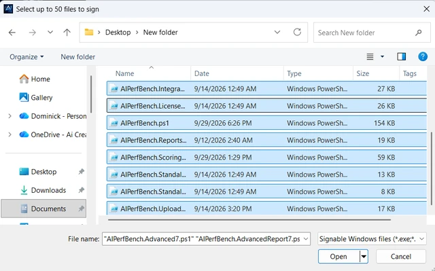435x271 pixels.
Task: Close the file selection dialog
Action: point(426,9)
